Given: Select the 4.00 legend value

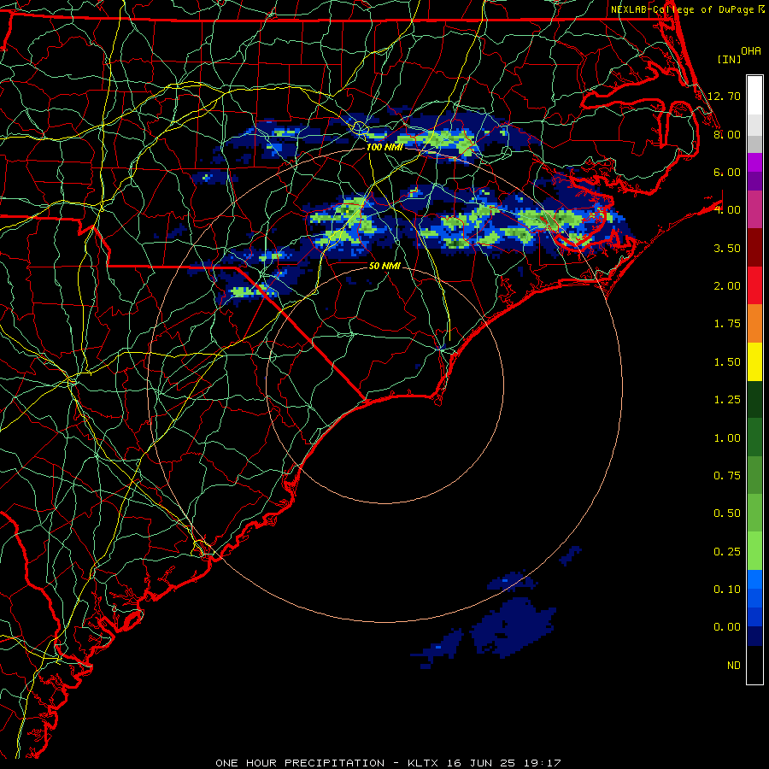Looking at the screenshot, I should click(x=726, y=210).
